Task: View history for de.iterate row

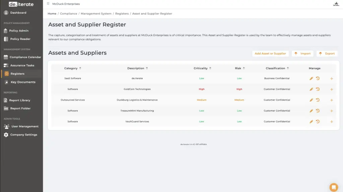Action: click(x=318, y=78)
